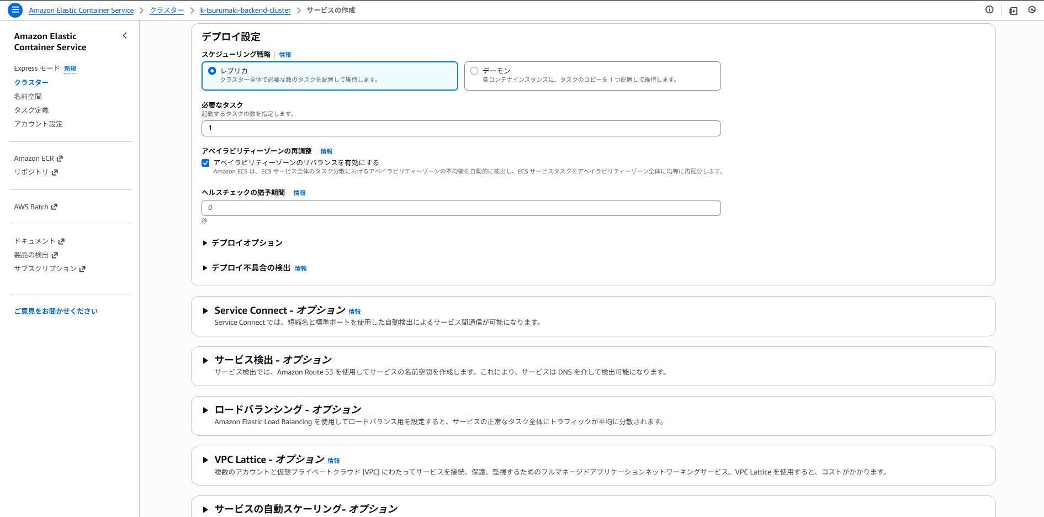1044x517 pixels.
Task: Open Amazon ECR via external link icon
Action: point(60,158)
